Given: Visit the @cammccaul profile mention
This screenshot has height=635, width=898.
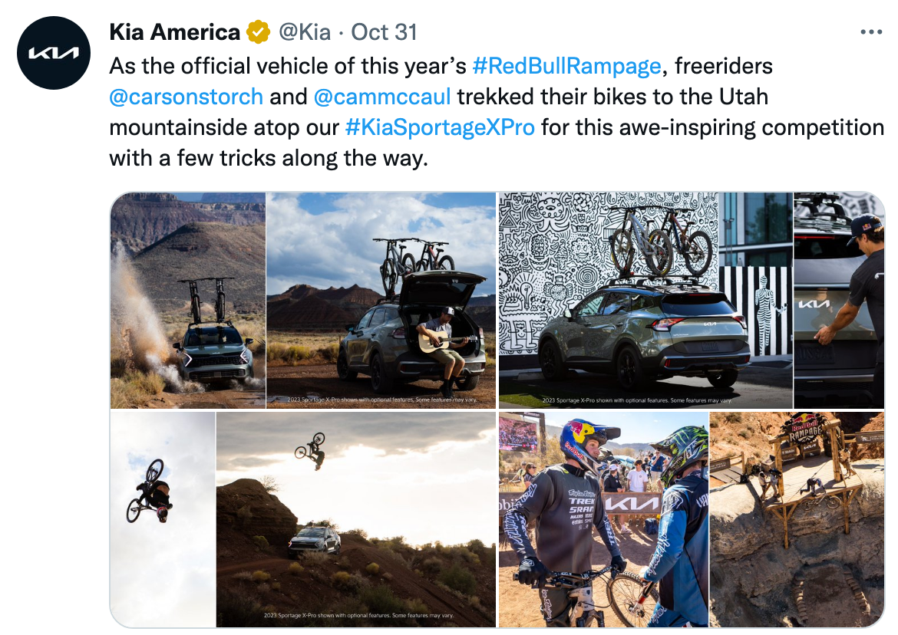Looking at the screenshot, I should point(382,97).
